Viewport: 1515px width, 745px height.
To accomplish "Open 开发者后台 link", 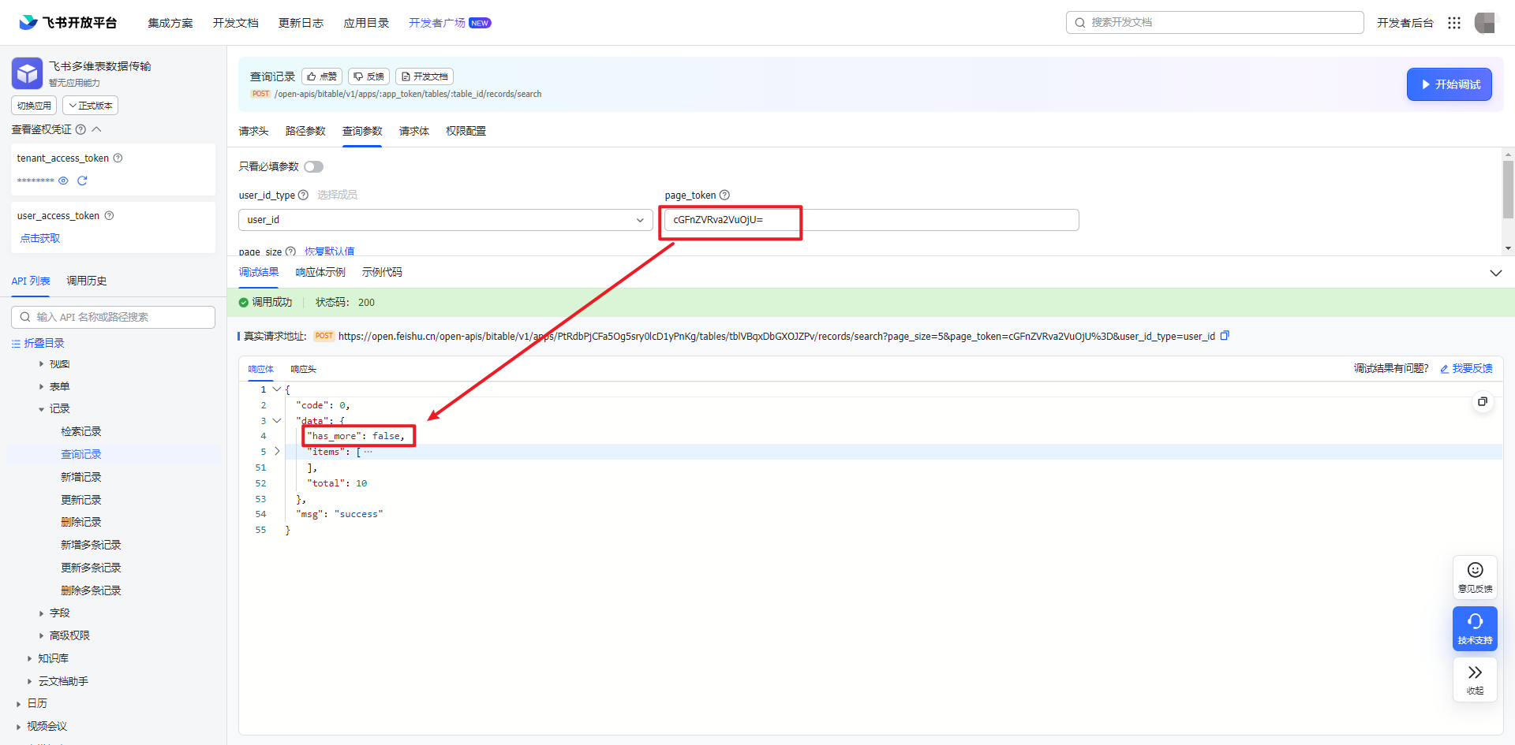I will pos(1405,23).
